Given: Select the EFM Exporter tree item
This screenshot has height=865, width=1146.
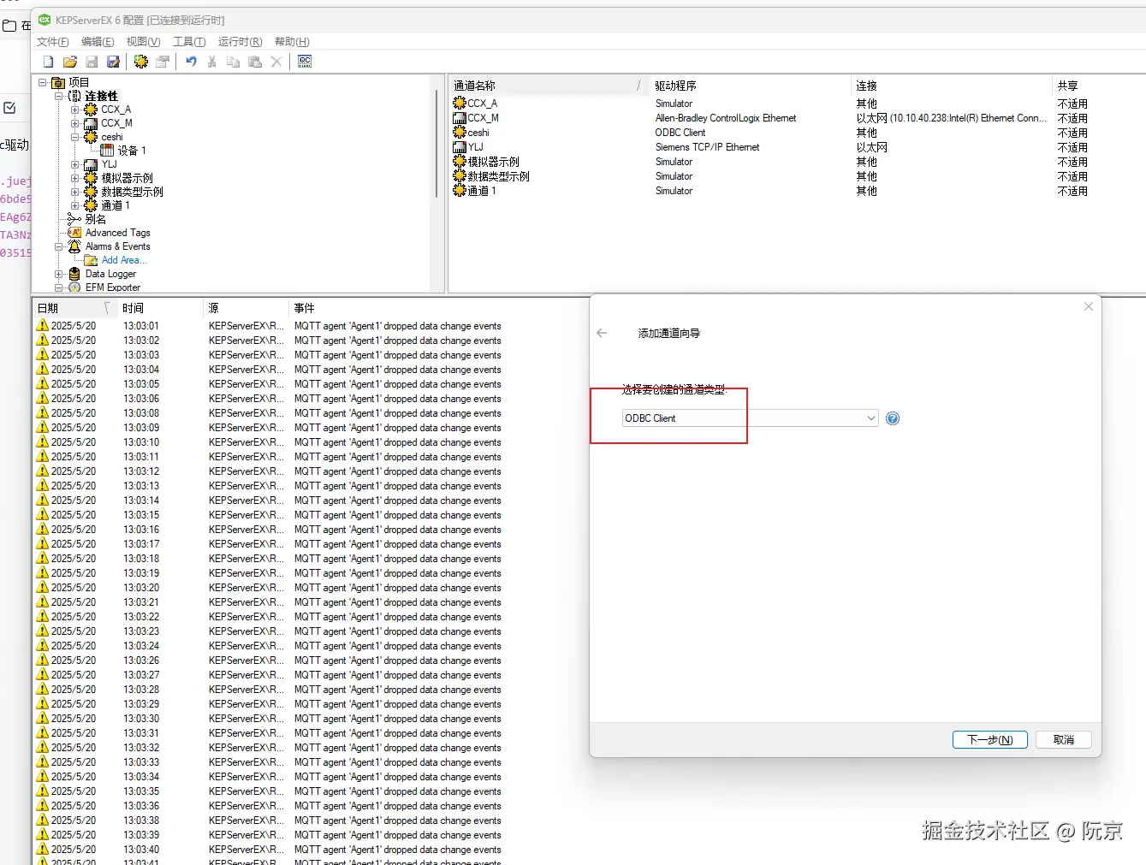Looking at the screenshot, I should (x=113, y=287).
